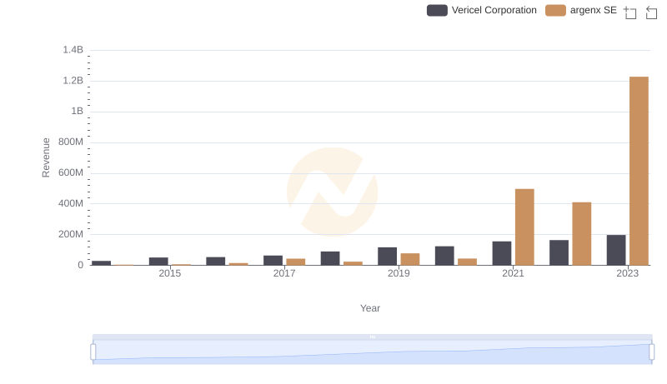Click the 200M y-axis label

[71, 234]
